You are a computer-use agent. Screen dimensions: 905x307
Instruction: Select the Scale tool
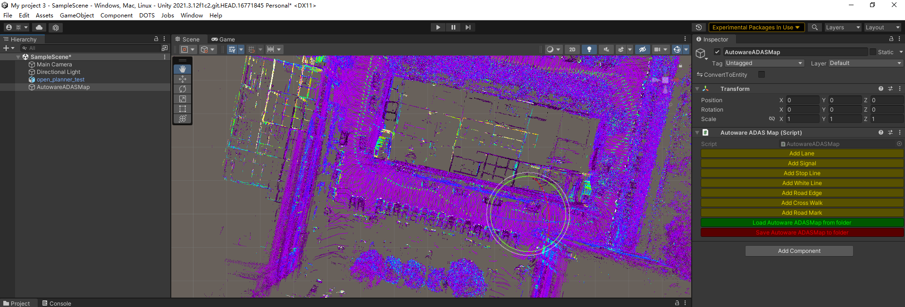click(183, 99)
